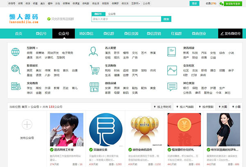The image size is (246, 167).
Task: Open 微信号 in main navigation
Action: click(x=41, y=34)
